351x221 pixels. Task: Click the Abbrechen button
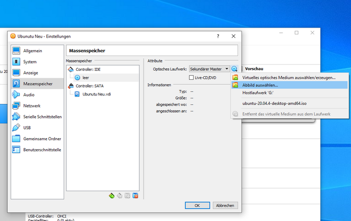click(x=225, y=205)
